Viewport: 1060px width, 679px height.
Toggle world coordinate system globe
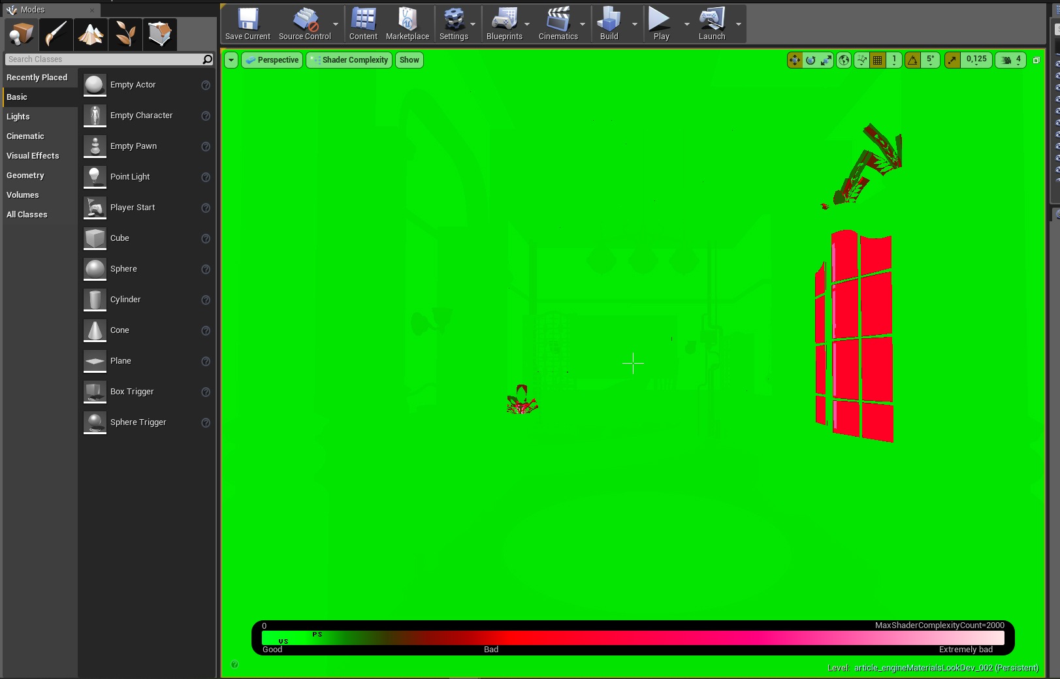tap(843, 59)
